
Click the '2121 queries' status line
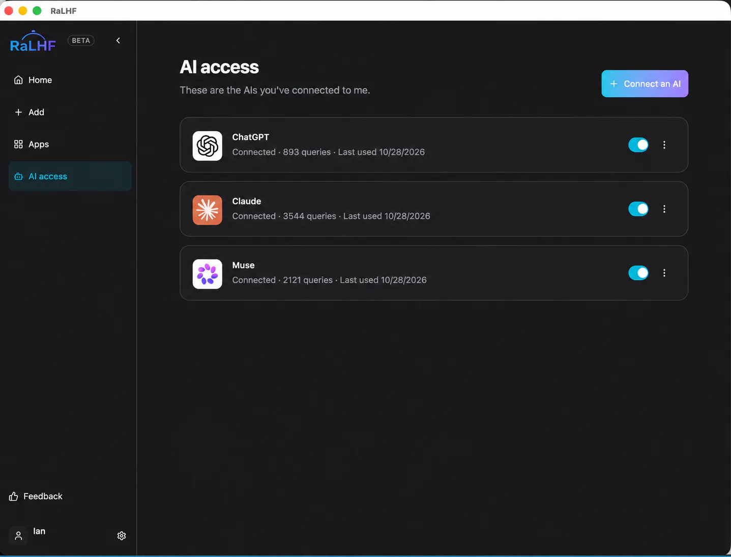tap(330, 280)
